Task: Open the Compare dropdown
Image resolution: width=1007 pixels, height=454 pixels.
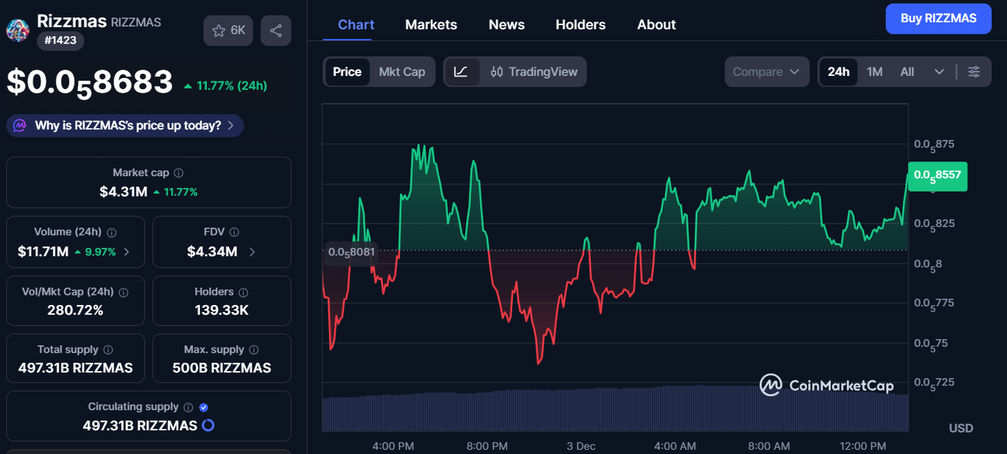Action: coord(767,72)
